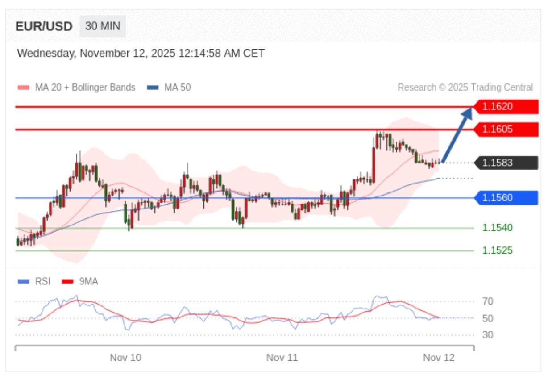548x384 pixels.
Task: Click the red 9MA legend swatch
Action: (67, 282)
